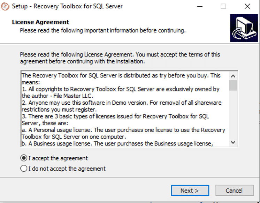Cancel the installation

click(234, 190)
